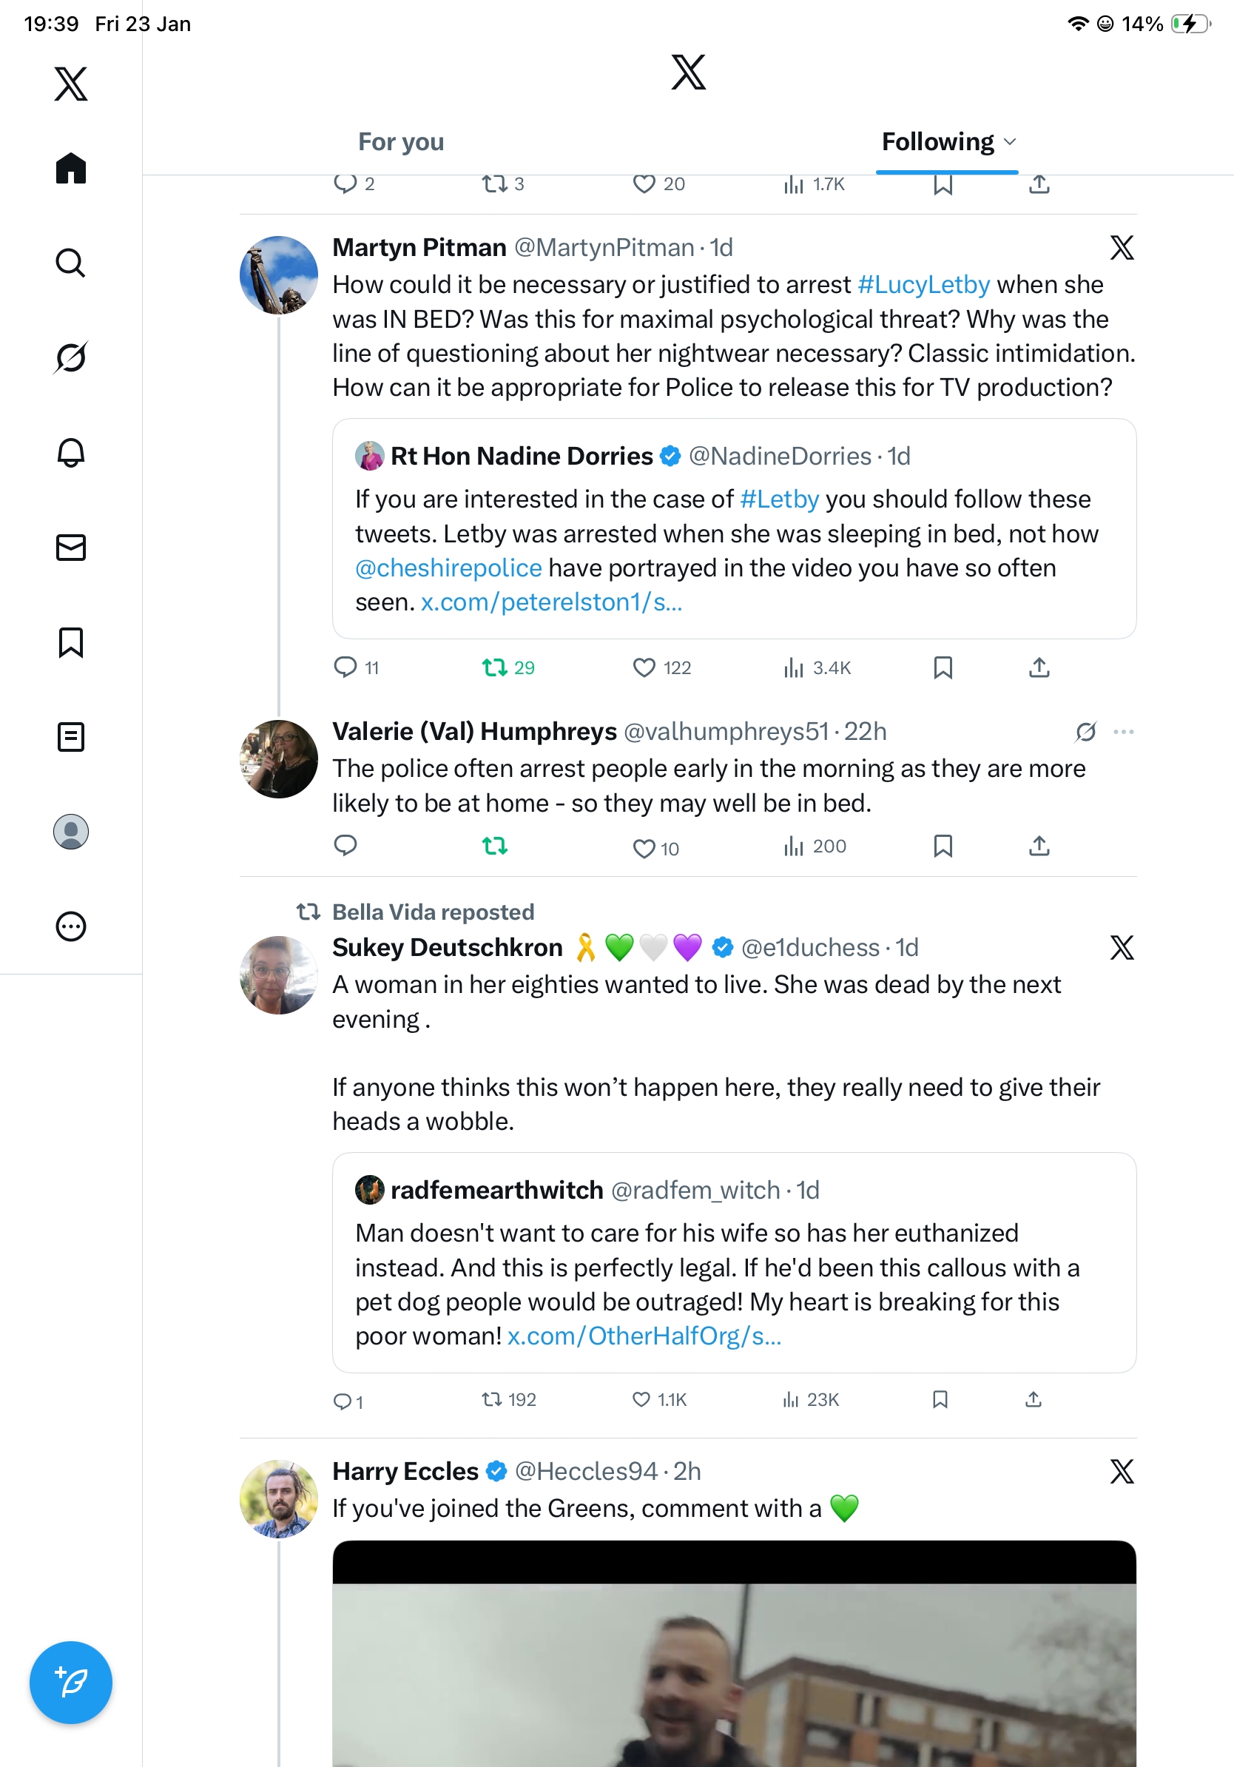Open more options on Valerie Humphreys' post
This screenshot has width=1234, height=1767.
coord(1123,731)
